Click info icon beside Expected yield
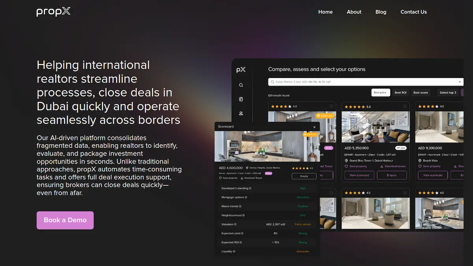473x266 pixels. pos(242,233)
